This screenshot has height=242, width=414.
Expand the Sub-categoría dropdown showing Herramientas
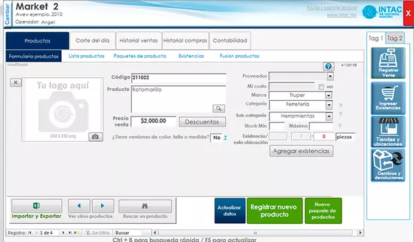click(x=329, y=116)
